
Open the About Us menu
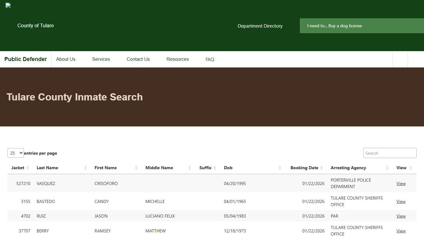(x=65, y=59)
